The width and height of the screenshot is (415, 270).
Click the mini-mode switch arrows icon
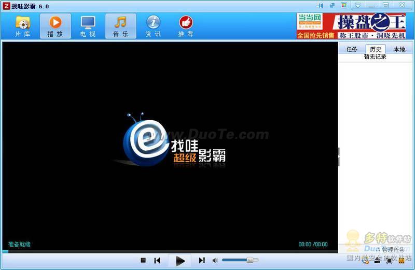[332, 6]
